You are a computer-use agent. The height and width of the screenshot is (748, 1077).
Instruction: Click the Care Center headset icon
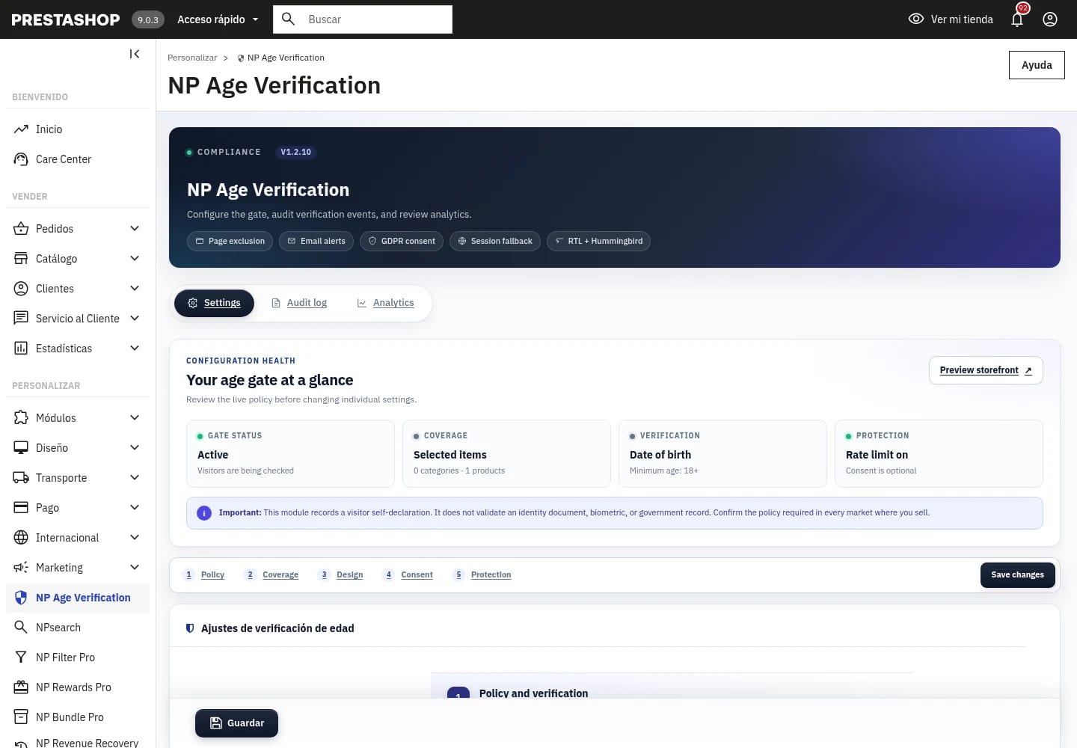(21, 159)
